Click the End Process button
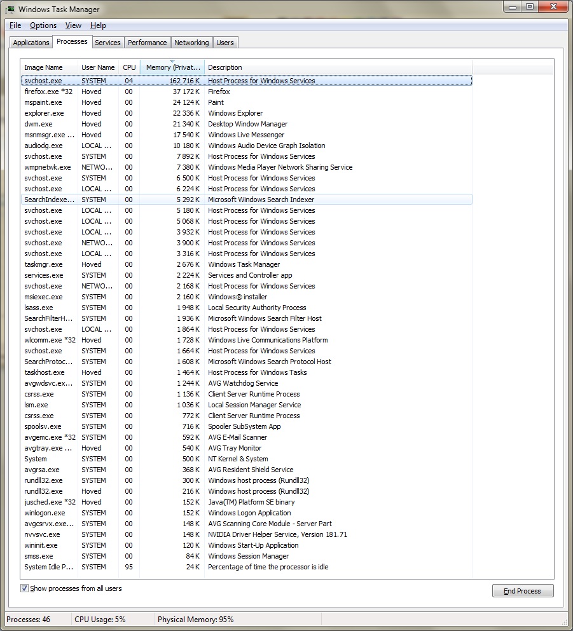The height and width of the screenshot is (631, 573). pyautogui.click(x=523, y=591)
